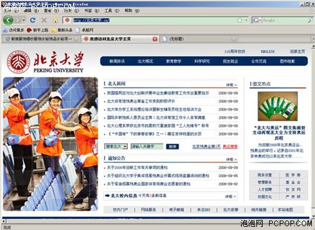Open the 图书档案 navigation item
This screenshot has height=230, width=315.
point(287,61)
